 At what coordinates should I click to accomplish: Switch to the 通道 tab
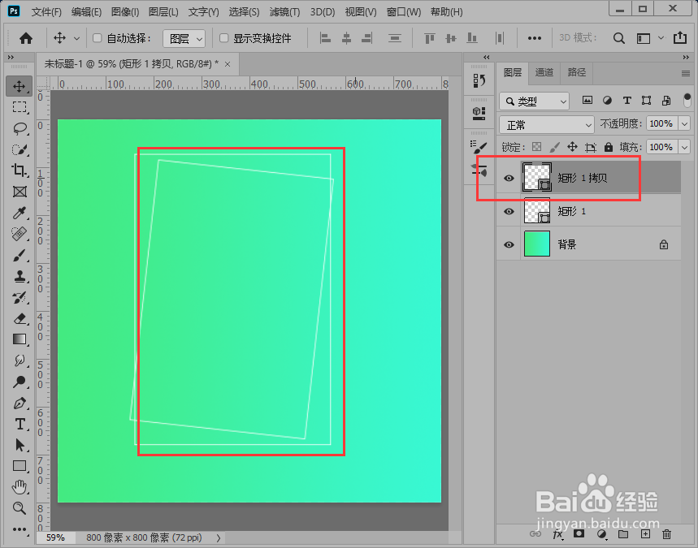pyautogui.click(x=544, y=72)
